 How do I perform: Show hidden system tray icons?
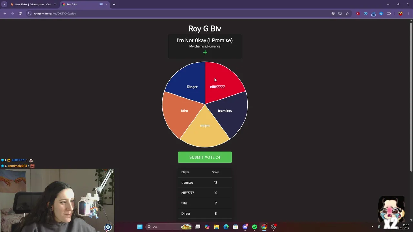372,227
